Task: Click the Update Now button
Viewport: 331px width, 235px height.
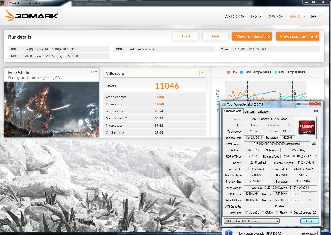Action: pyautogui.click(x=308, y=233)
